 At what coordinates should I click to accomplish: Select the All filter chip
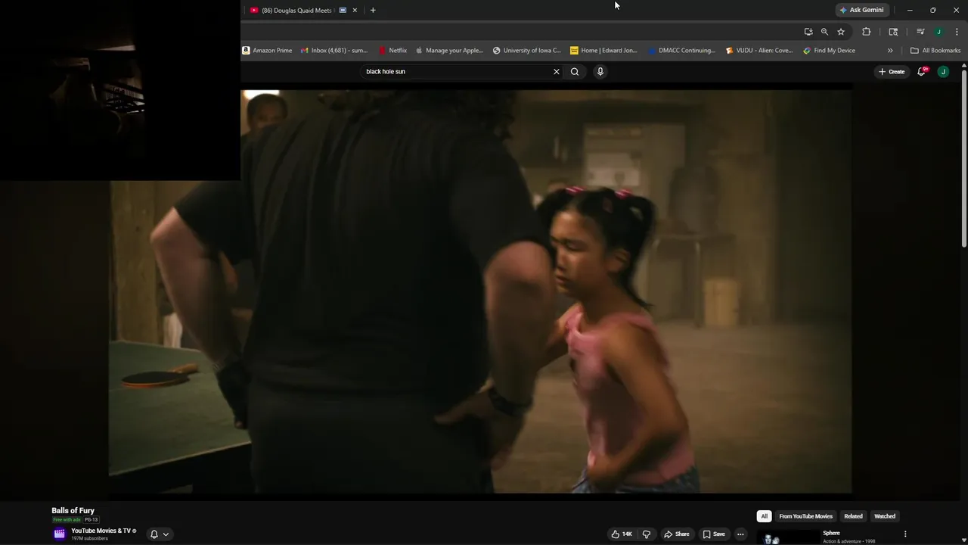pyautogui.click(x=764, y=516)
